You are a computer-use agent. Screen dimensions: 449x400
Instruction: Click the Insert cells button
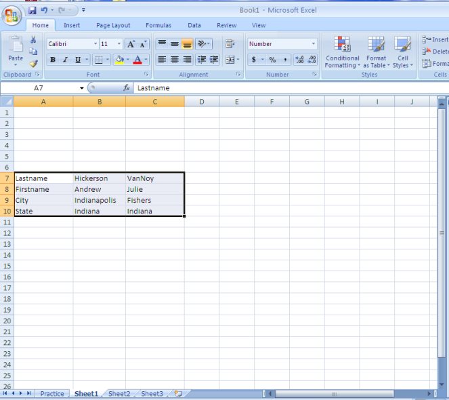[435, 39]
